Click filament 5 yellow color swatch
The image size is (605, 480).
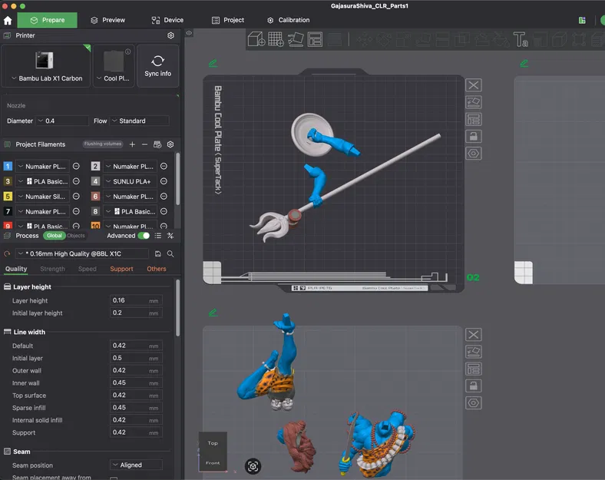(x=8, y=197)
